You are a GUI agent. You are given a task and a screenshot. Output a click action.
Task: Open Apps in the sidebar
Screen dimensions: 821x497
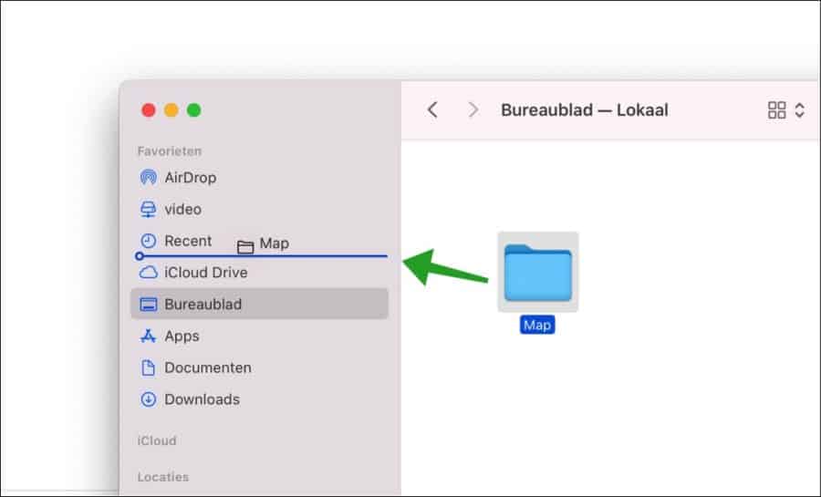point(259,336)
